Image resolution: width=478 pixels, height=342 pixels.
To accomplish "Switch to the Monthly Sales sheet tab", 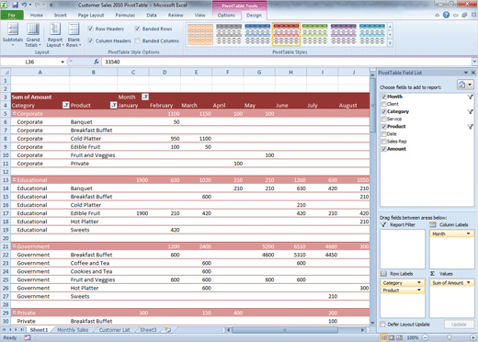I will pos(73,330).
